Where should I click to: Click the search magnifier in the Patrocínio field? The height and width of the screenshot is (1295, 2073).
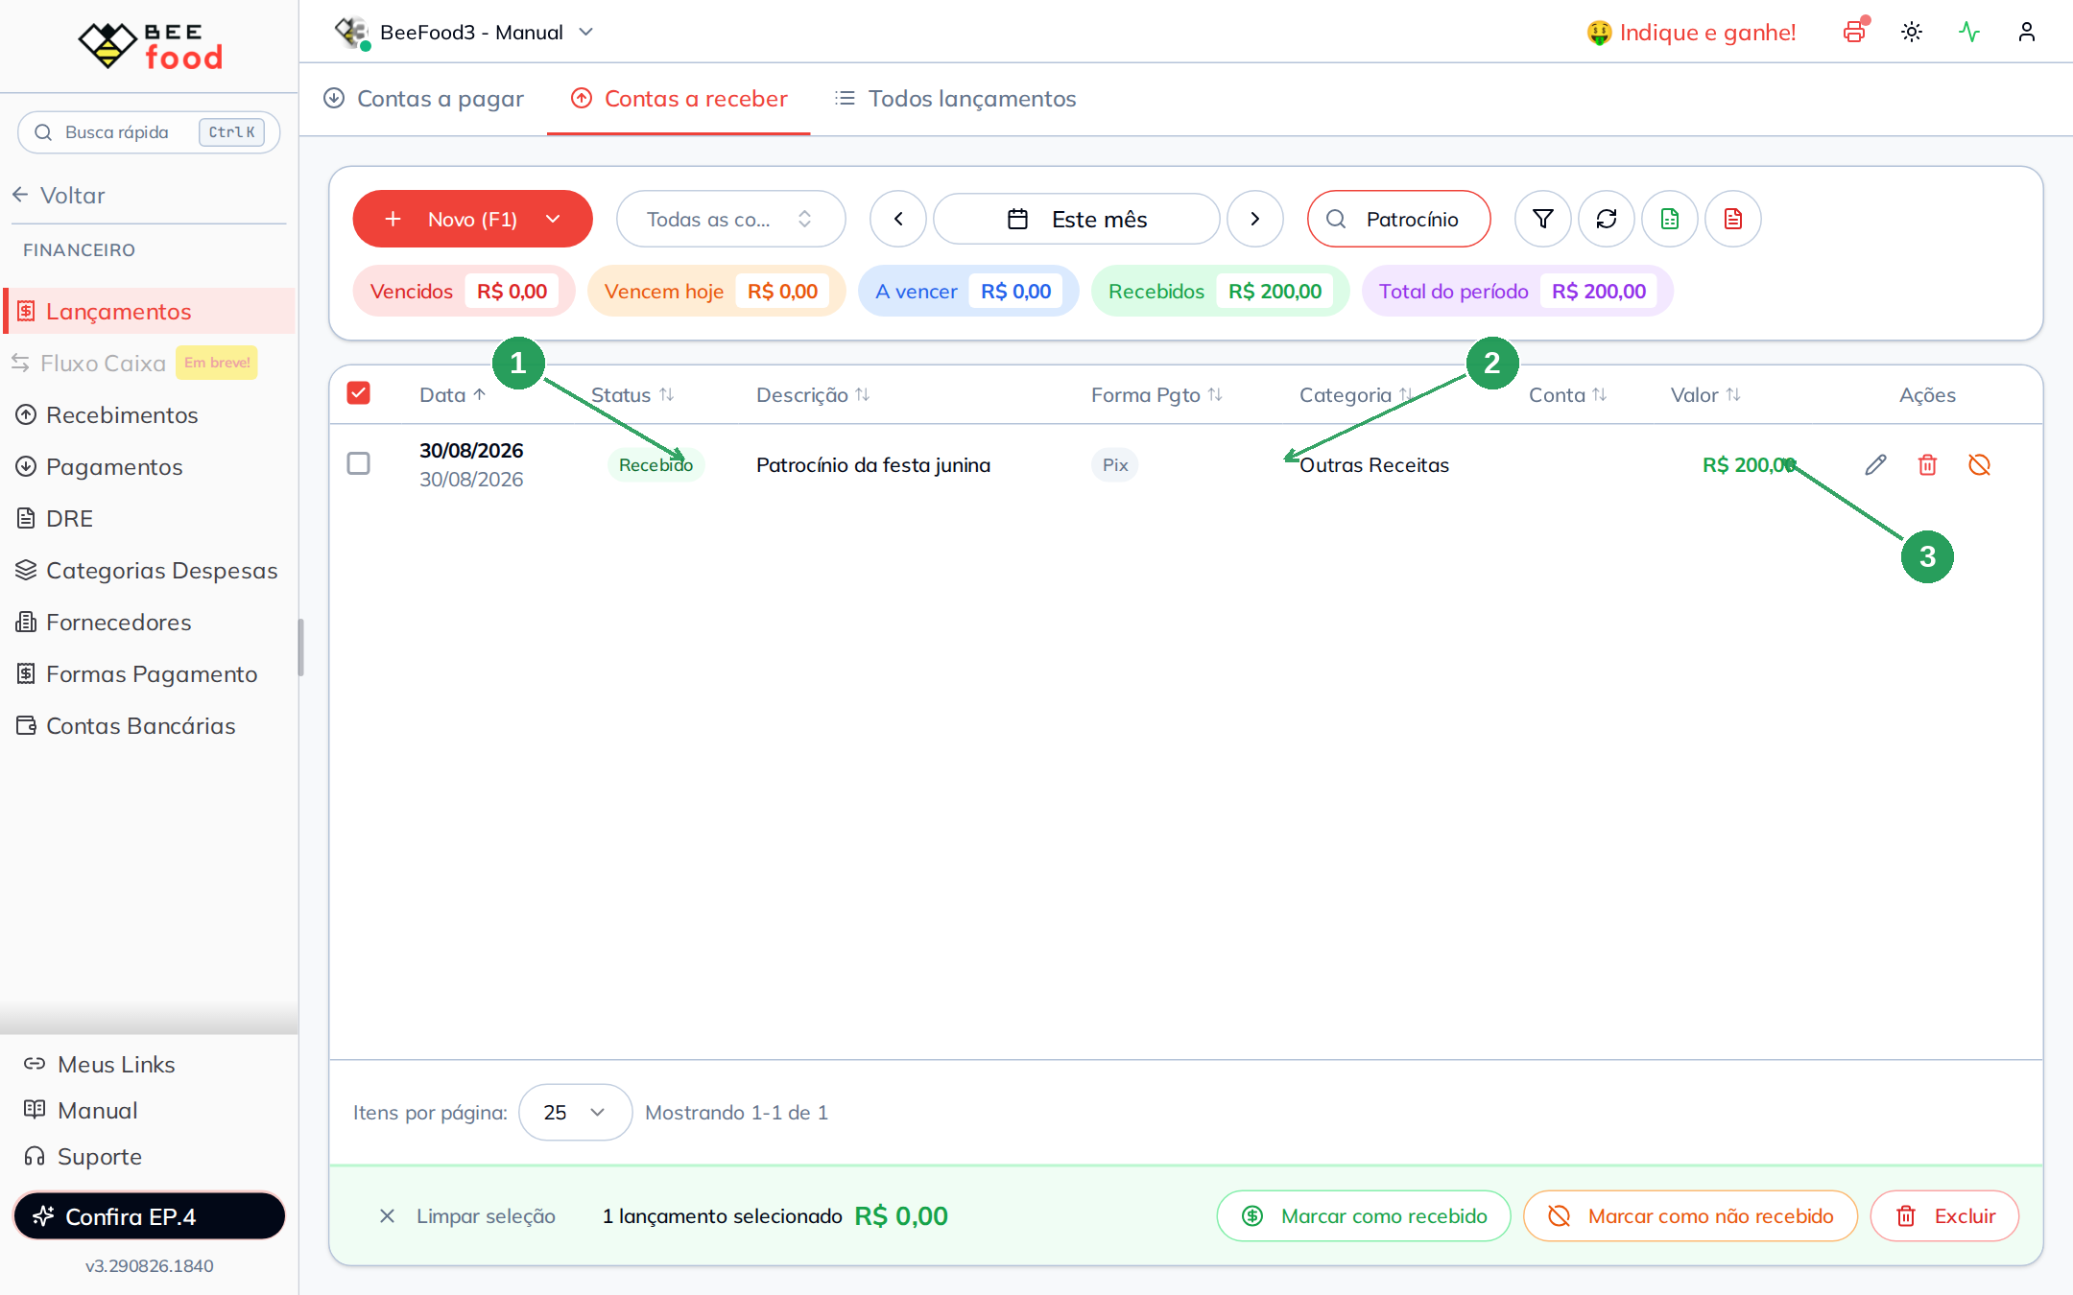click(x=1336, y=220)
